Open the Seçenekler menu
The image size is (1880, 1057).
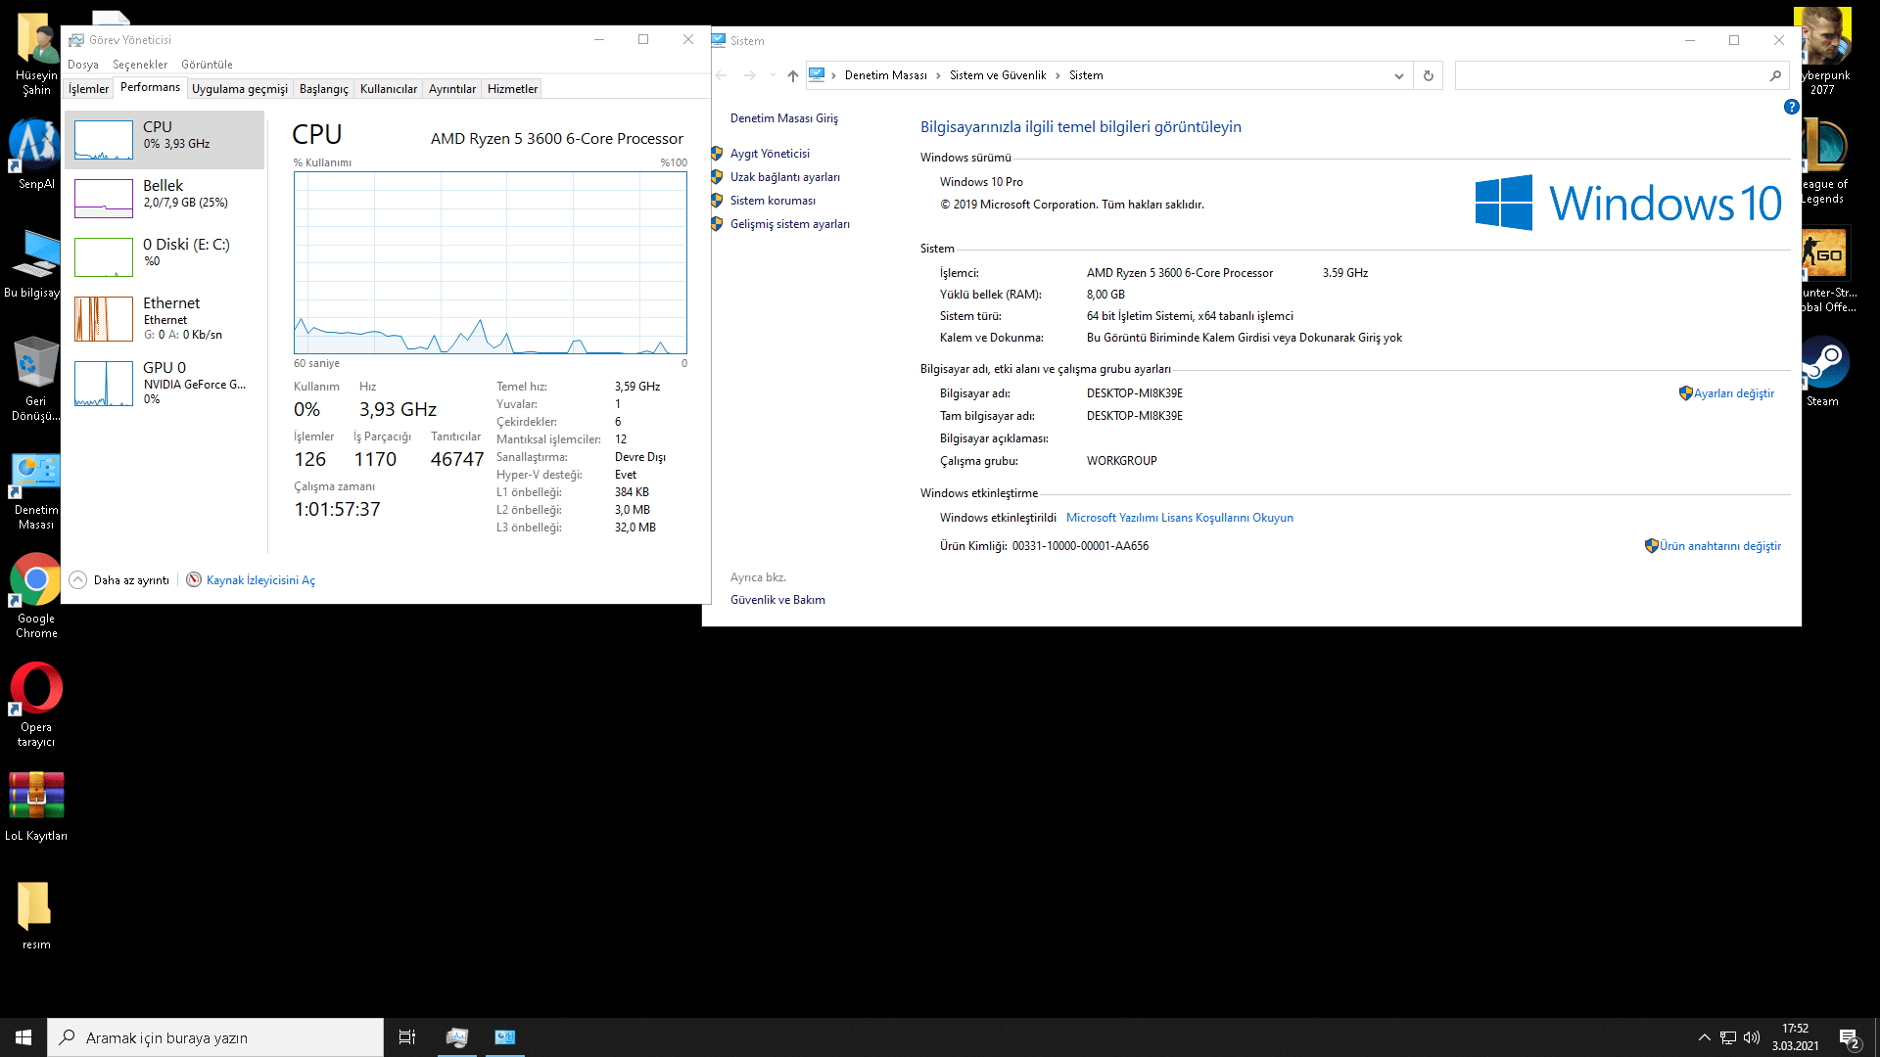pyautogui.click(x=140, y=65)
